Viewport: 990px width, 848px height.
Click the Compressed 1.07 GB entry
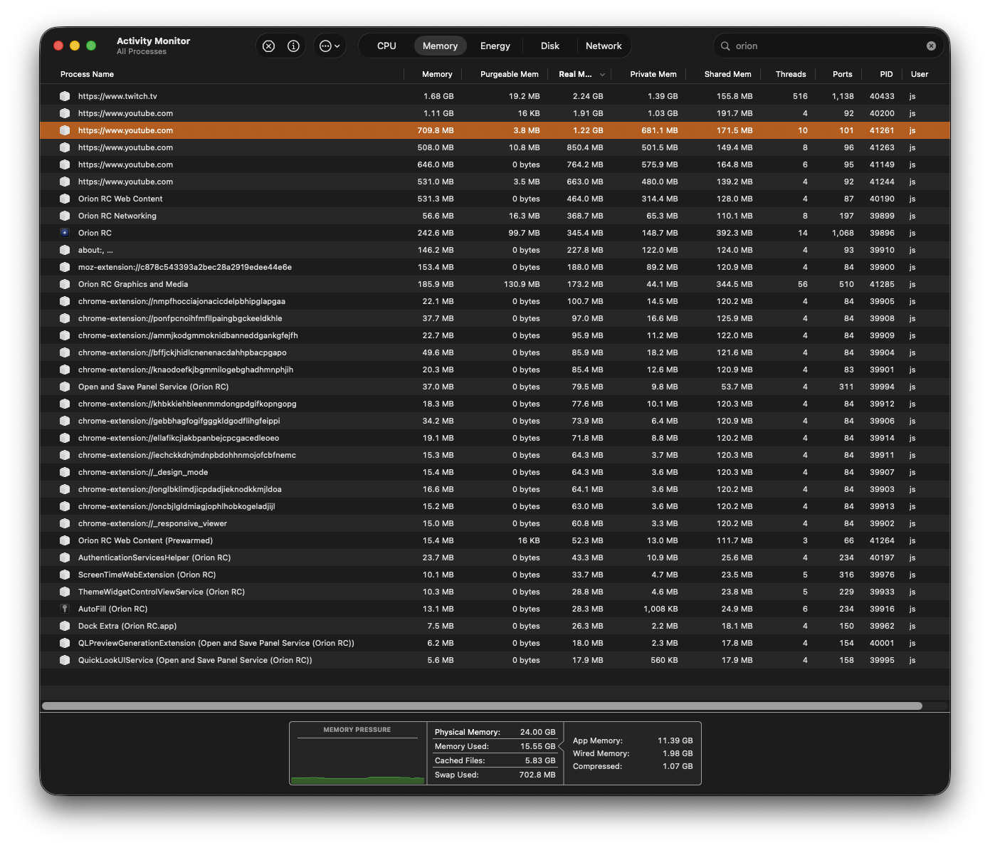633,766
